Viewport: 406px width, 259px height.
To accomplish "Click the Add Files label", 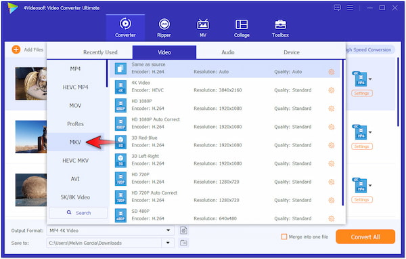I will (x=34, y=49).
